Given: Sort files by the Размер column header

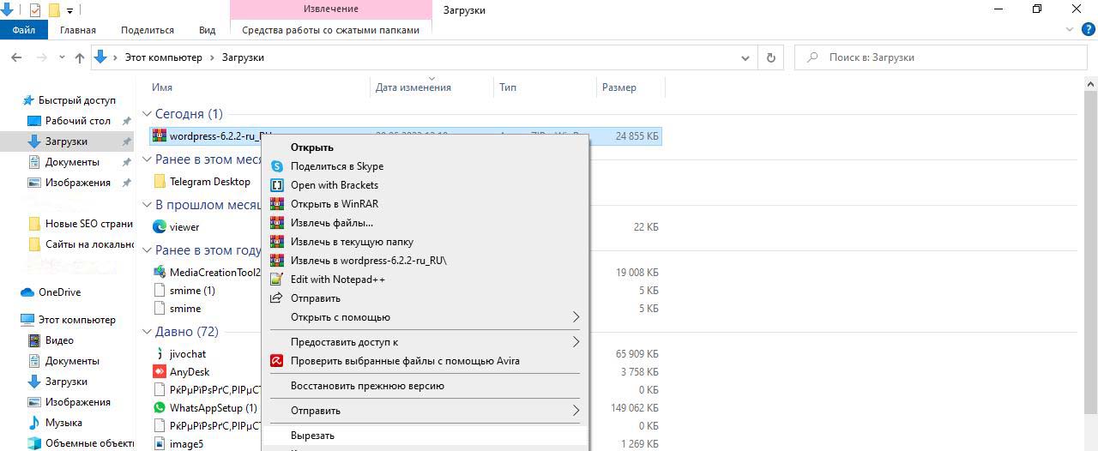Looking at the screenshot, I should tap(619, 87).
